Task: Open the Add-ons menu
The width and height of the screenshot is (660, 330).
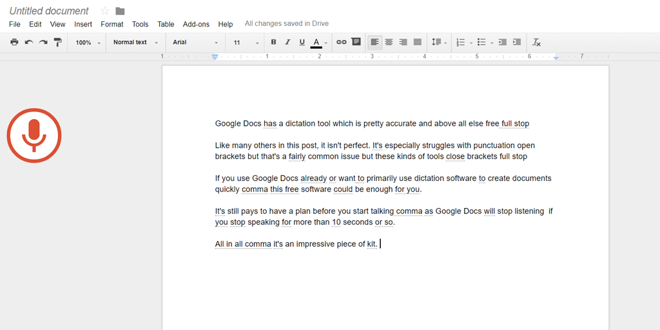Action: pos(196,24)
